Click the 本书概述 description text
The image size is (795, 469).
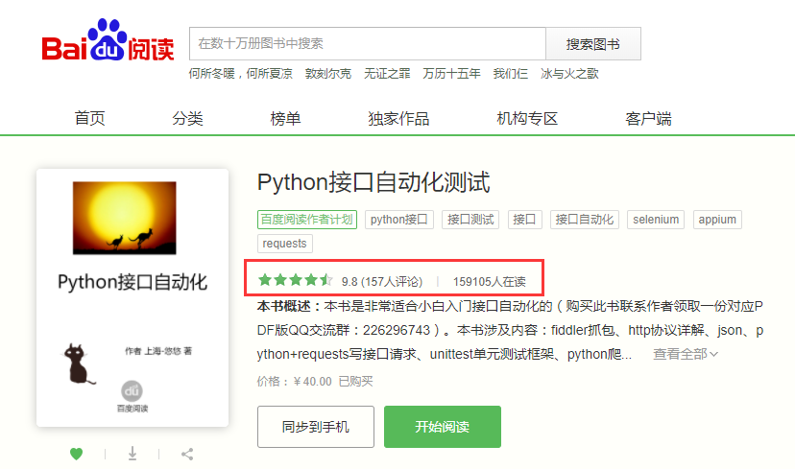click(510, 330)
